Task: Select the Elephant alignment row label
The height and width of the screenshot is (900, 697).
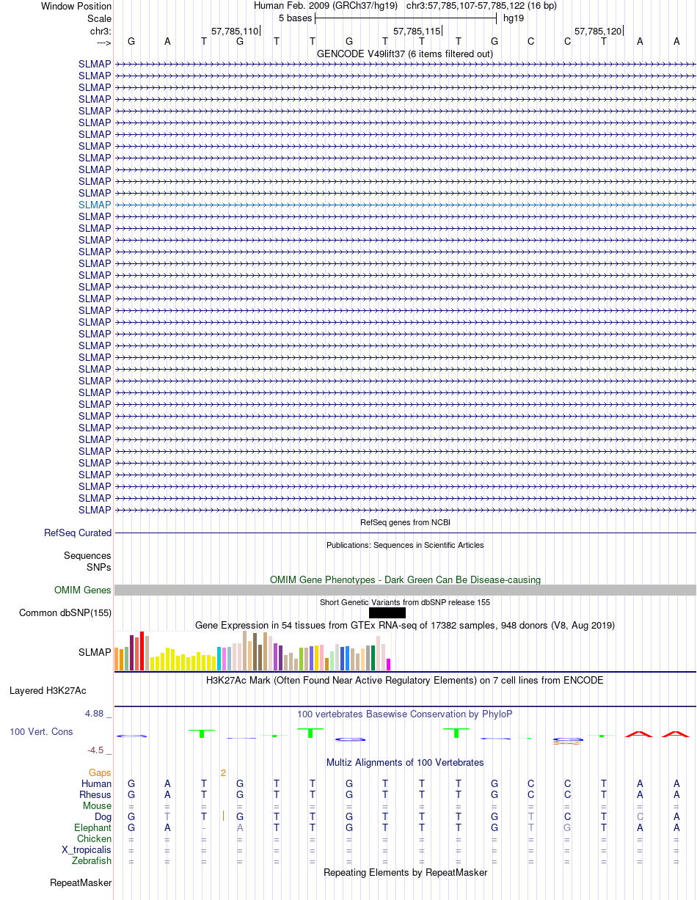Action: (92, 827)
